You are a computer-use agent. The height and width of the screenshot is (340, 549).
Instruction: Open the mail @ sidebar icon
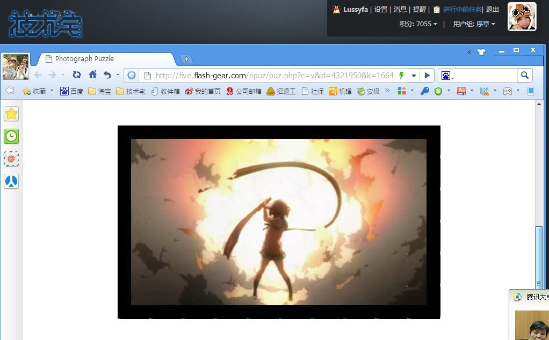pyautogui.click(x=11, y=159)
